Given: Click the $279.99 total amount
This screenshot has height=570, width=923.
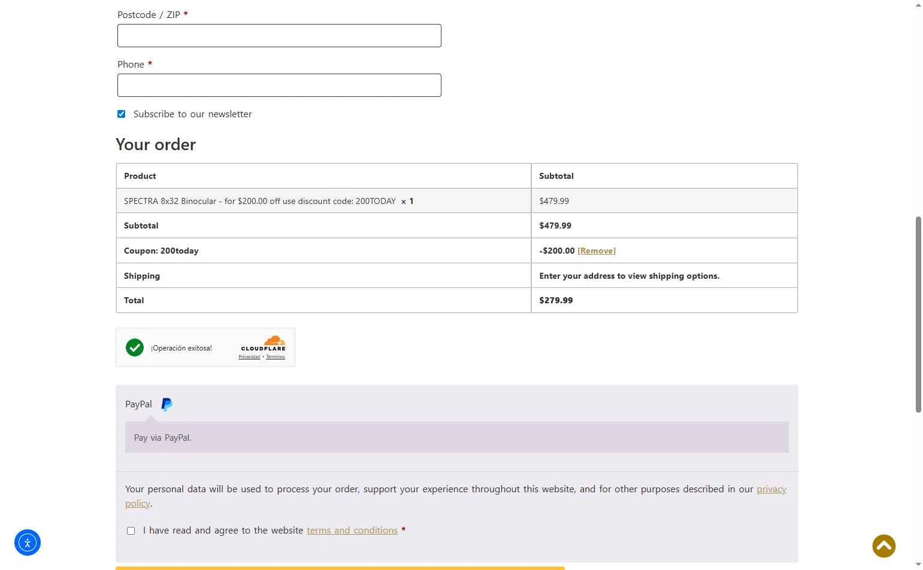Looking at the screenshot, I should pos(556,300).
